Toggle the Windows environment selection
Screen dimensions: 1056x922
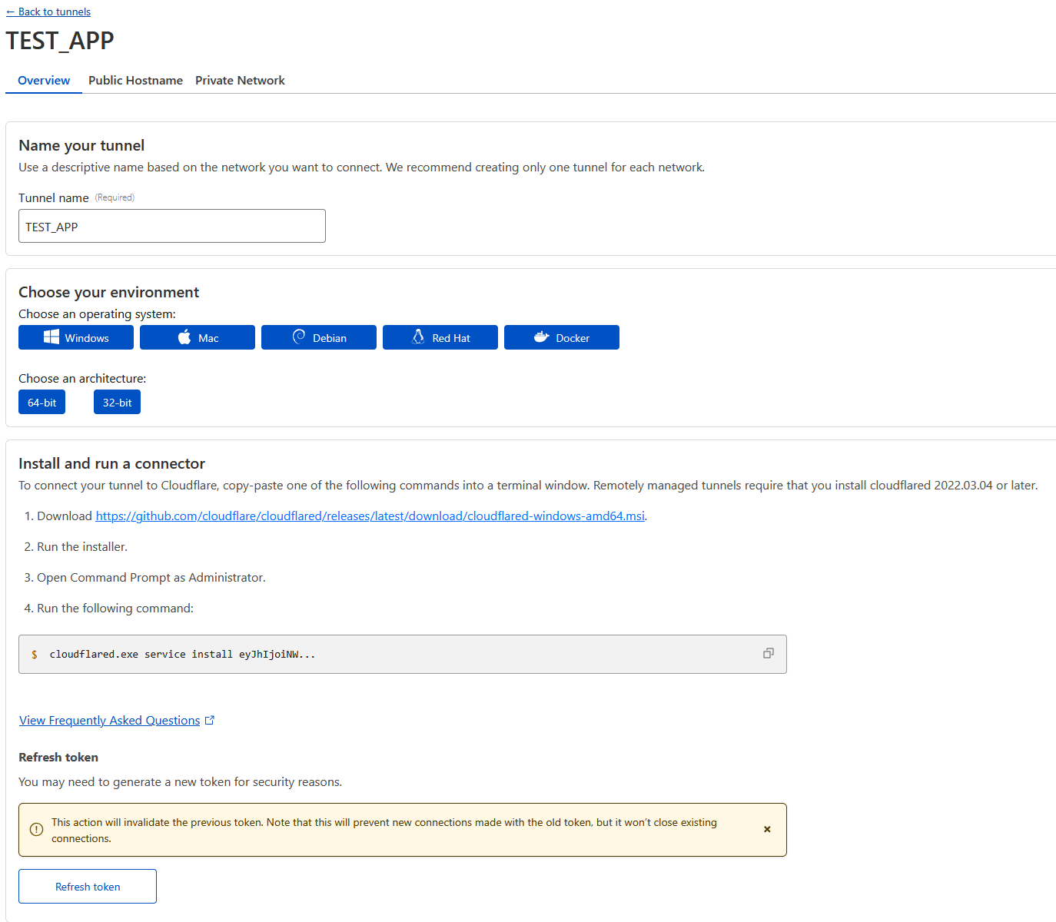75,337
